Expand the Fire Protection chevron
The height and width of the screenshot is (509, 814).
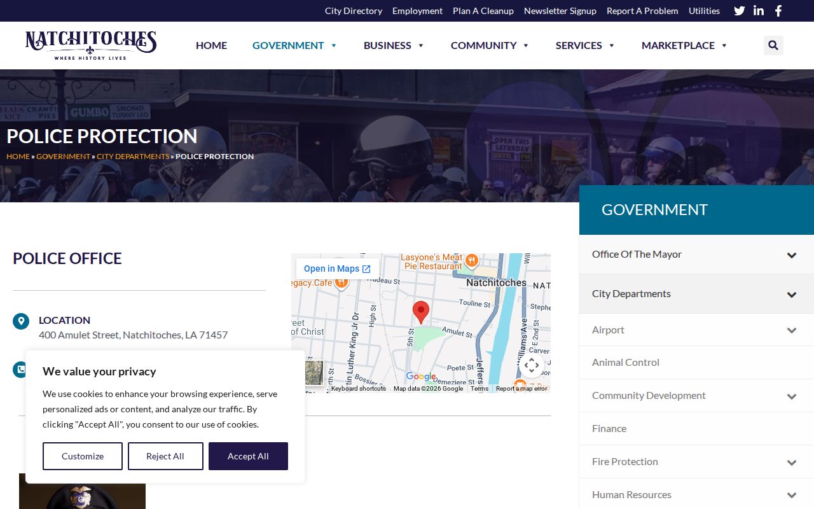coord(792,463)
